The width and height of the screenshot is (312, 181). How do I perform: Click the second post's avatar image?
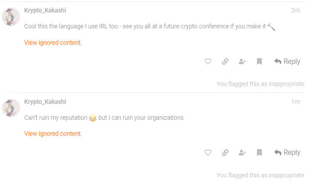click(x=11, y=108)
